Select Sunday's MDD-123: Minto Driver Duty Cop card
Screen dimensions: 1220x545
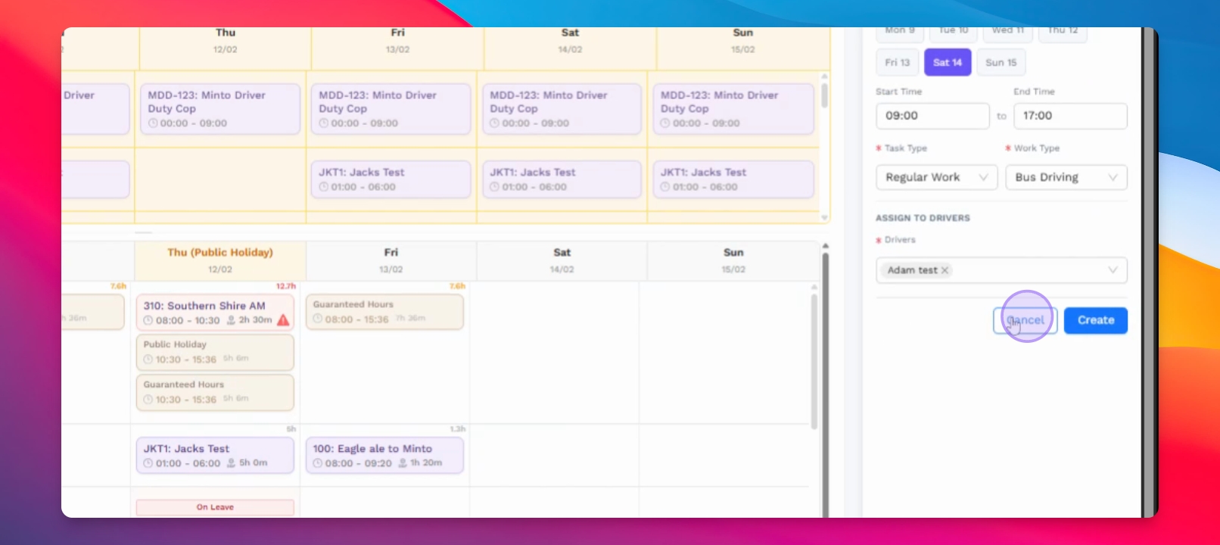733,109
